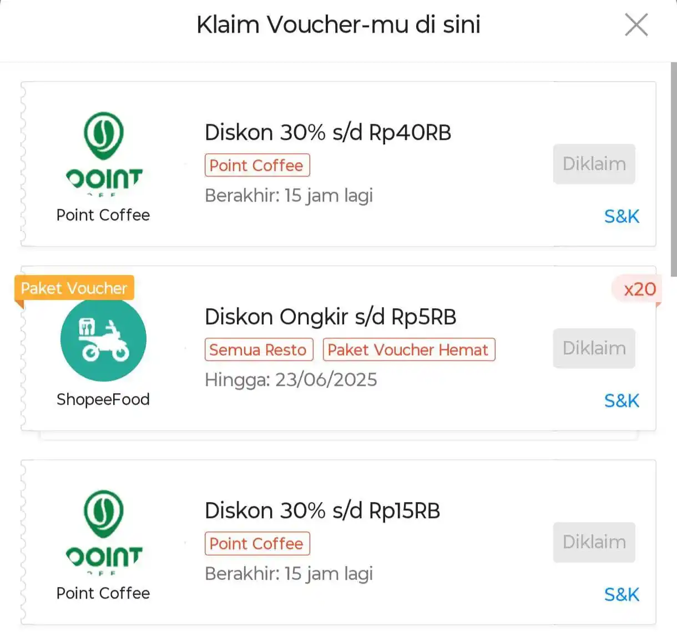Click Diklaim button on the Rp15RB voucher
The width and height of the screenshot is (677, 637).
[594, 542]
